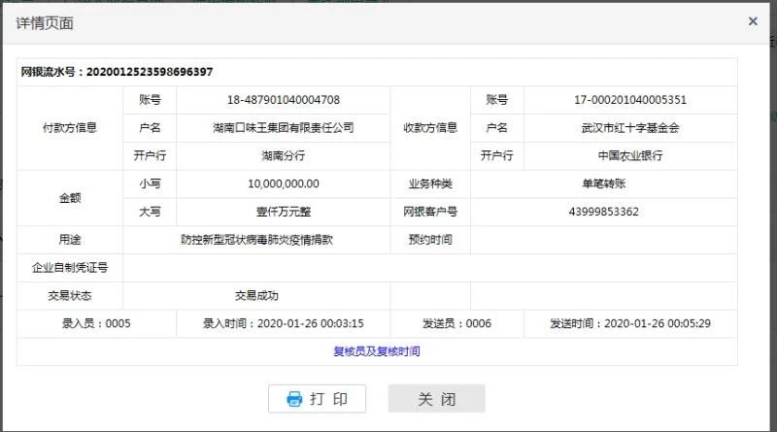Select the customer number 43999853362

pos(603,212)
